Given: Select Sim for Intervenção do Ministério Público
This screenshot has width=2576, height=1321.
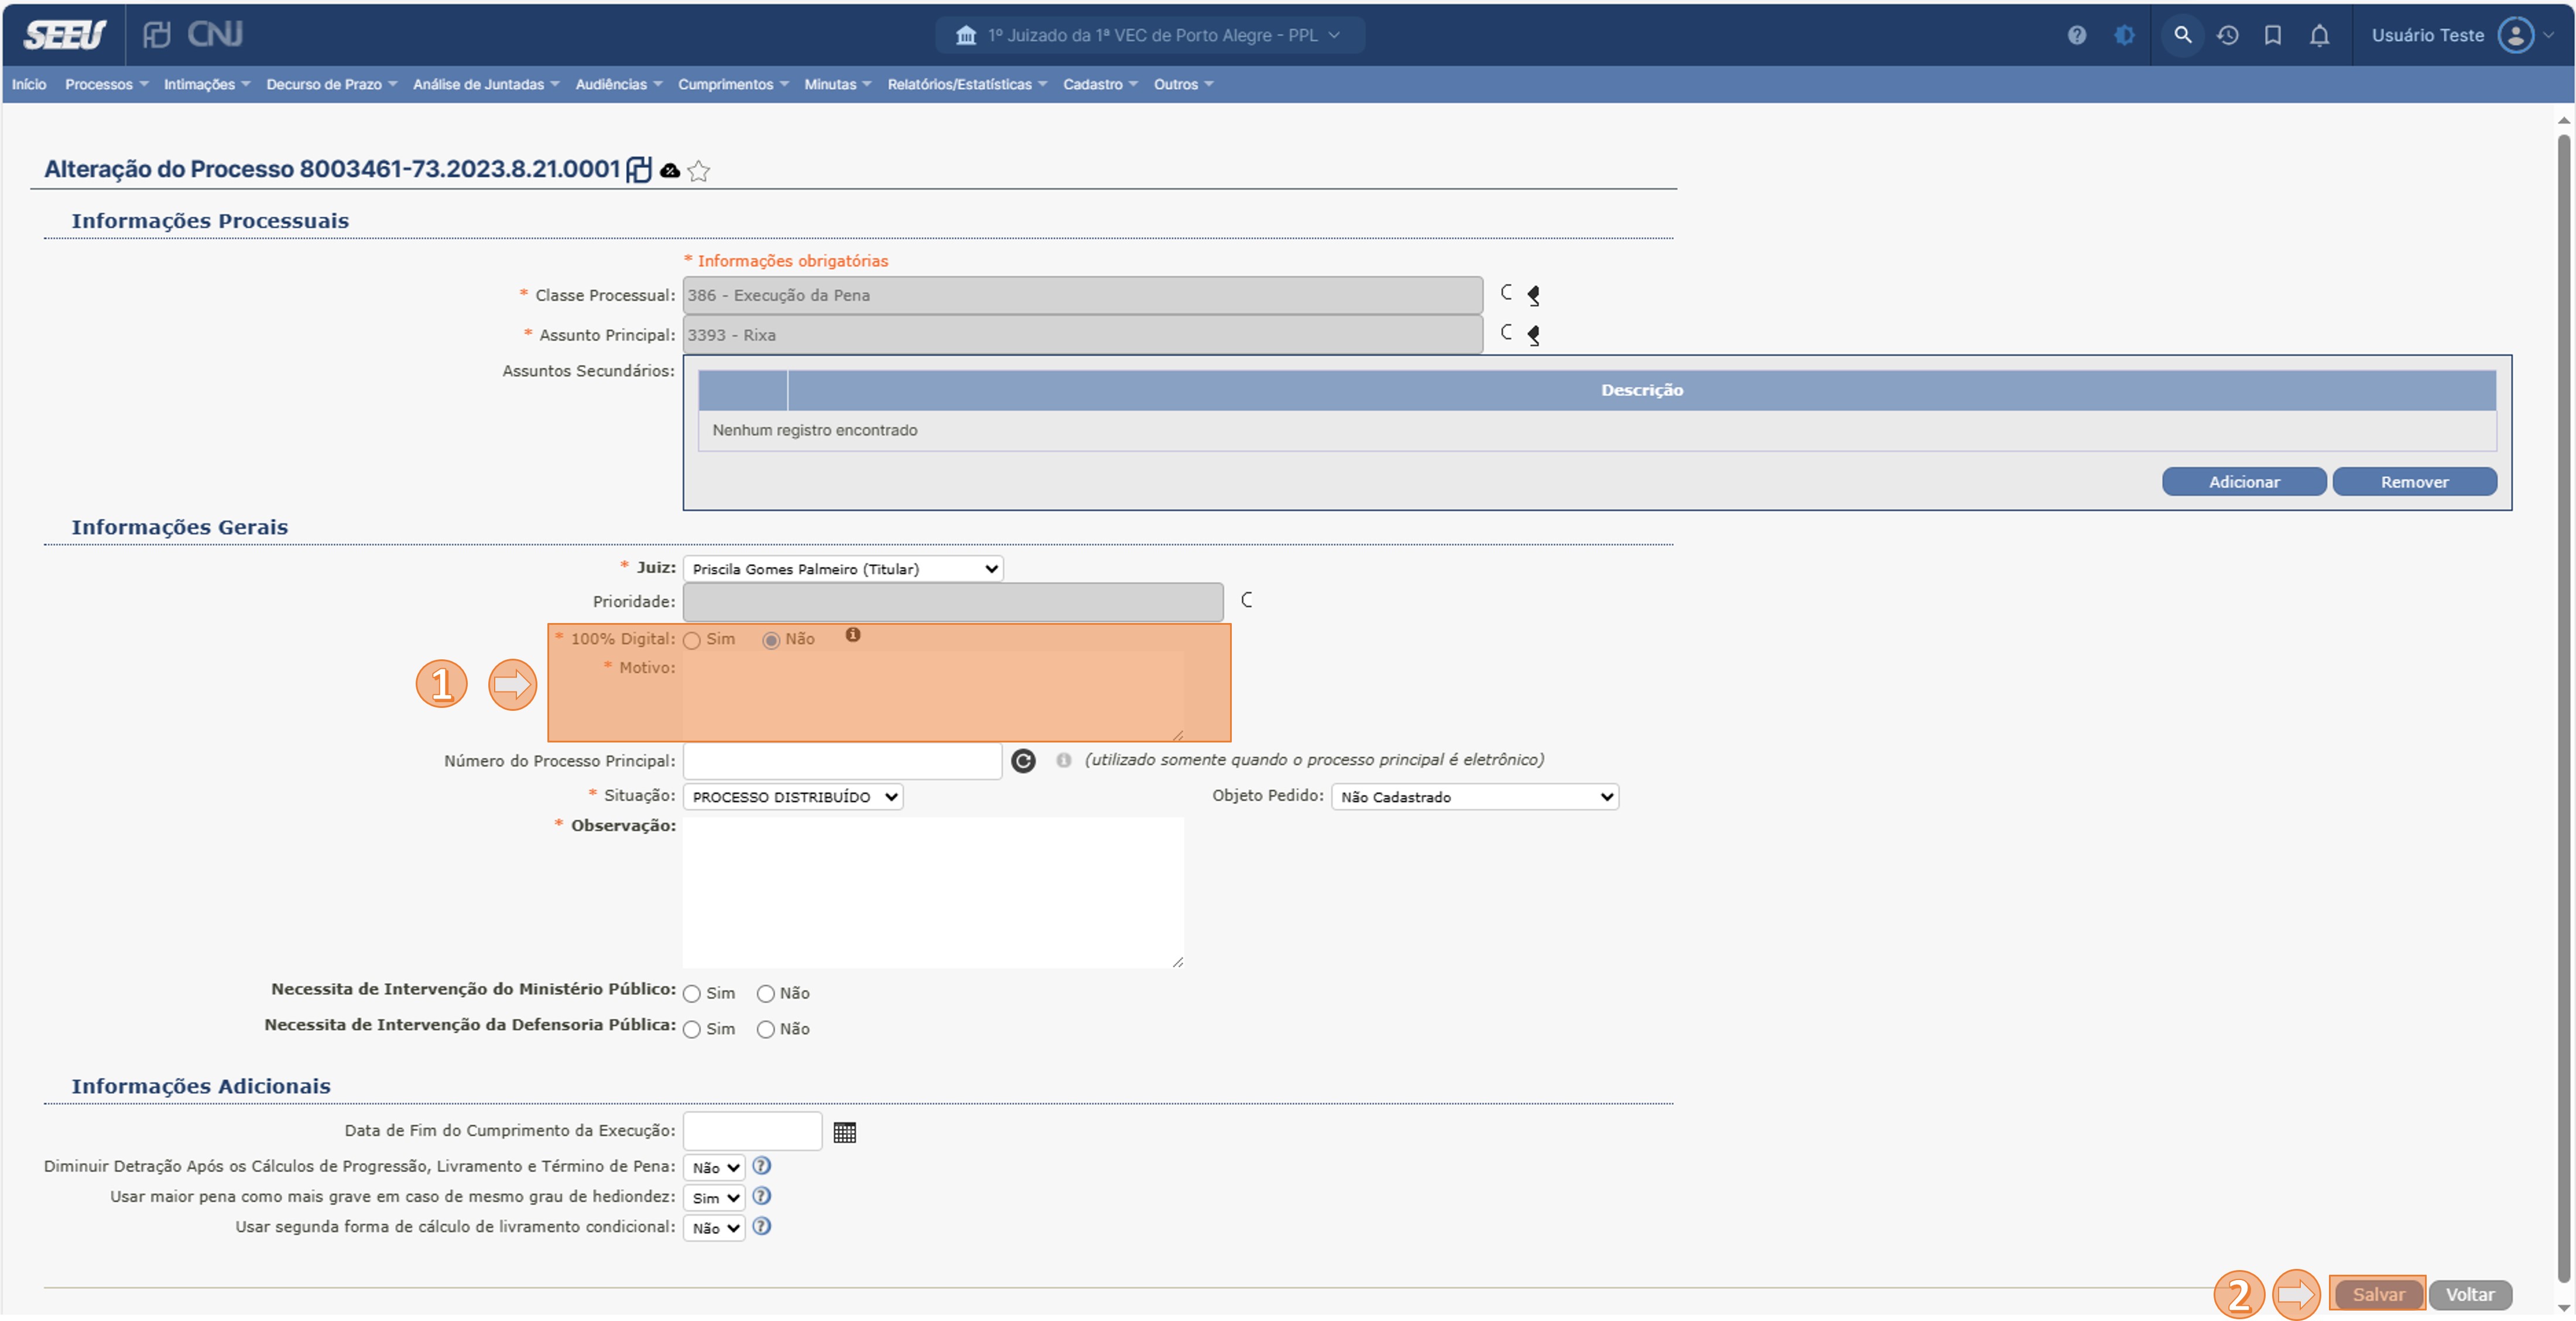Looking at the screenshot, I should [692, 994].
